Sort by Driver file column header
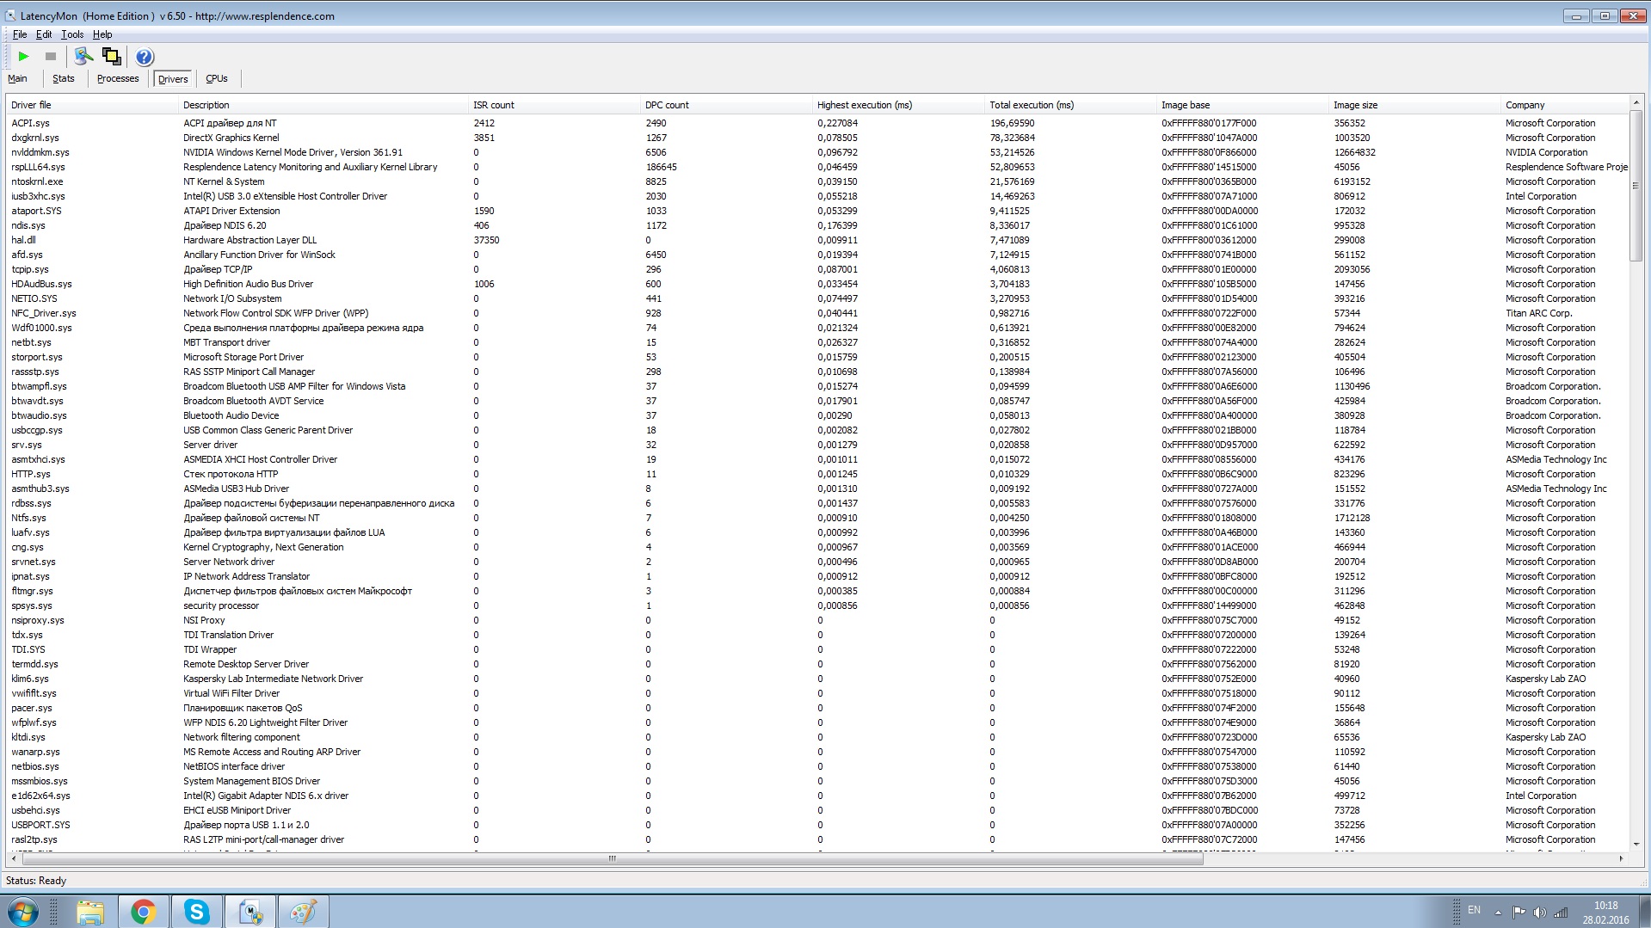Screen dimensions: 1651x928 click(x=92, y=105)
